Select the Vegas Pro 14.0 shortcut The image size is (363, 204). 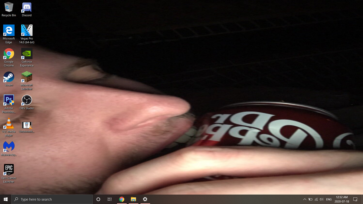27,34
